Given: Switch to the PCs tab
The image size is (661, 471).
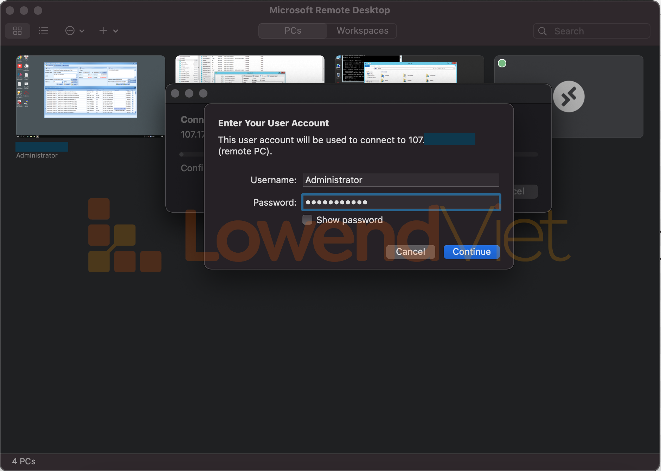Looking at the screenshot, I should [293, 31].
